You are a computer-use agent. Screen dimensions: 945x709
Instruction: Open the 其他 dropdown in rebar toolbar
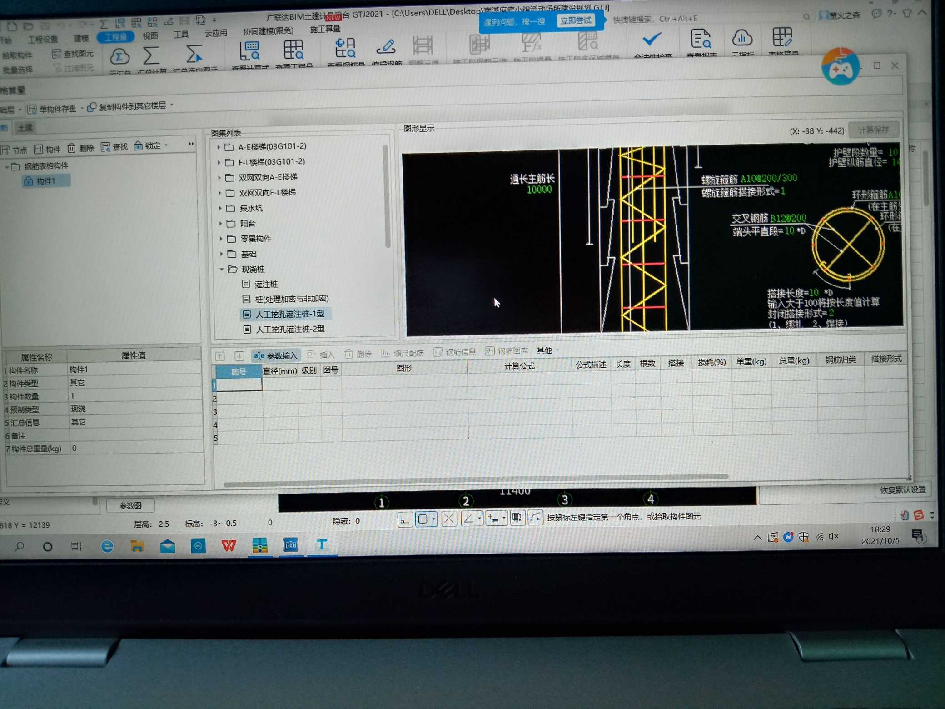click(x=547, y=350)
